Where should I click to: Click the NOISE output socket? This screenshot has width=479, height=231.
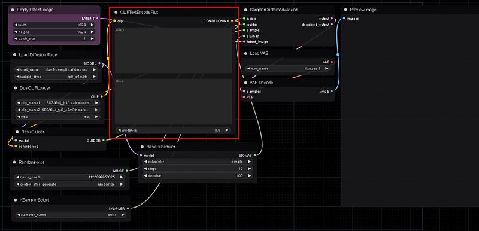click(127, 171)
